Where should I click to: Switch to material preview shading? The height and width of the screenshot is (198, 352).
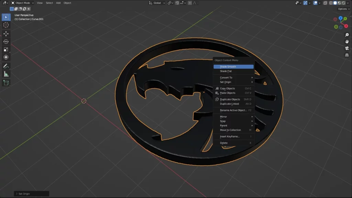pos(339,3)
